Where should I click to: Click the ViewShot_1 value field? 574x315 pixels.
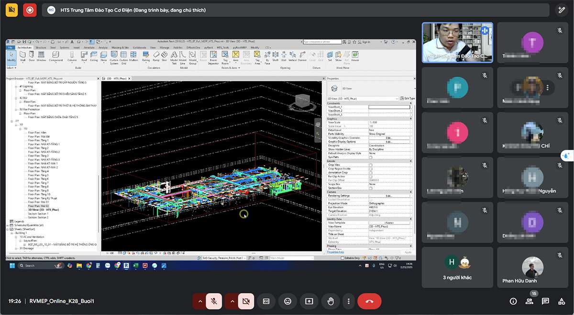point(389,107)
